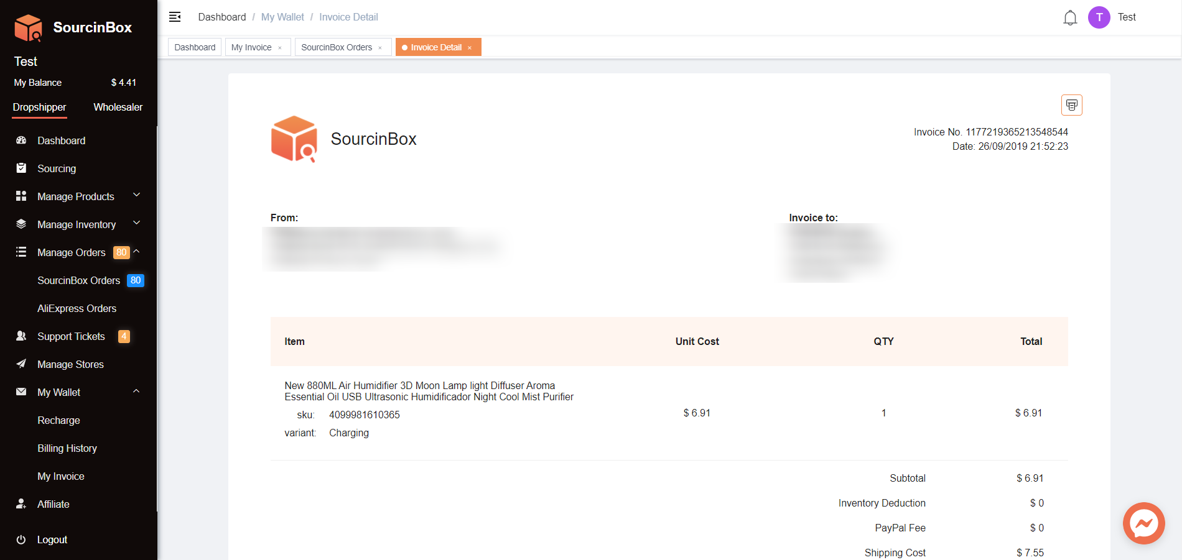This screenshot has height=560, width=1182.
Task: Open Dashboard from the sidebar
Action: 62,140
